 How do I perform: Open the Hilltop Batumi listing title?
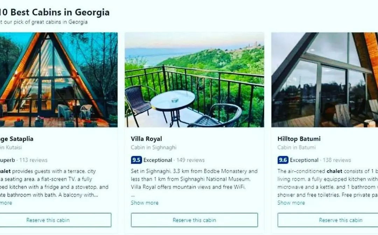point(299,139)
